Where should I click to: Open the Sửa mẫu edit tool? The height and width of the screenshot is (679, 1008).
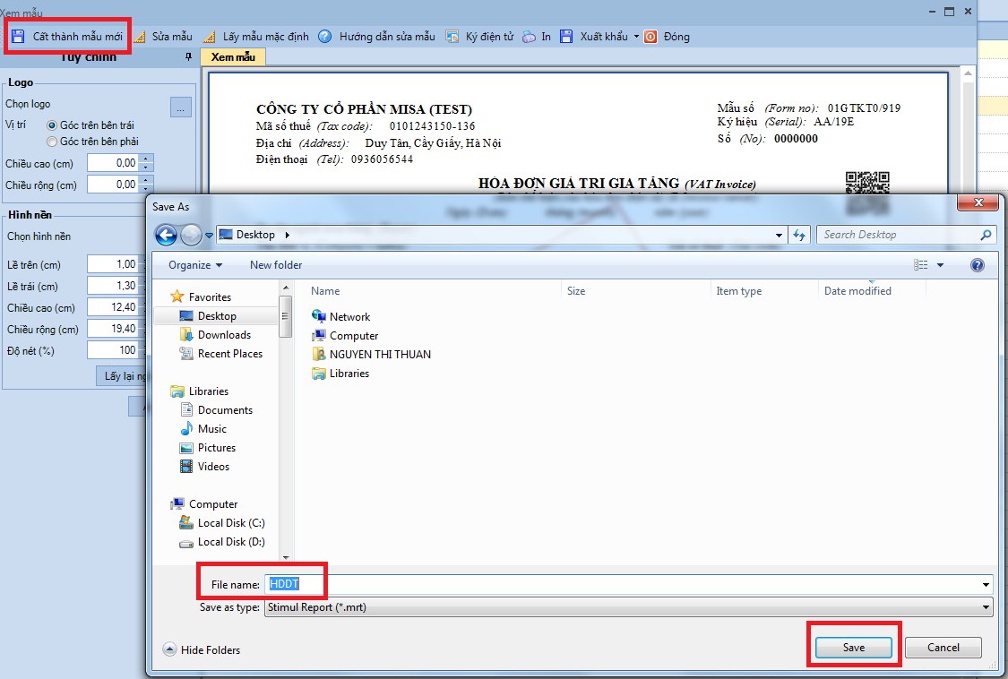pyautogui.click(x=163, y=37)
